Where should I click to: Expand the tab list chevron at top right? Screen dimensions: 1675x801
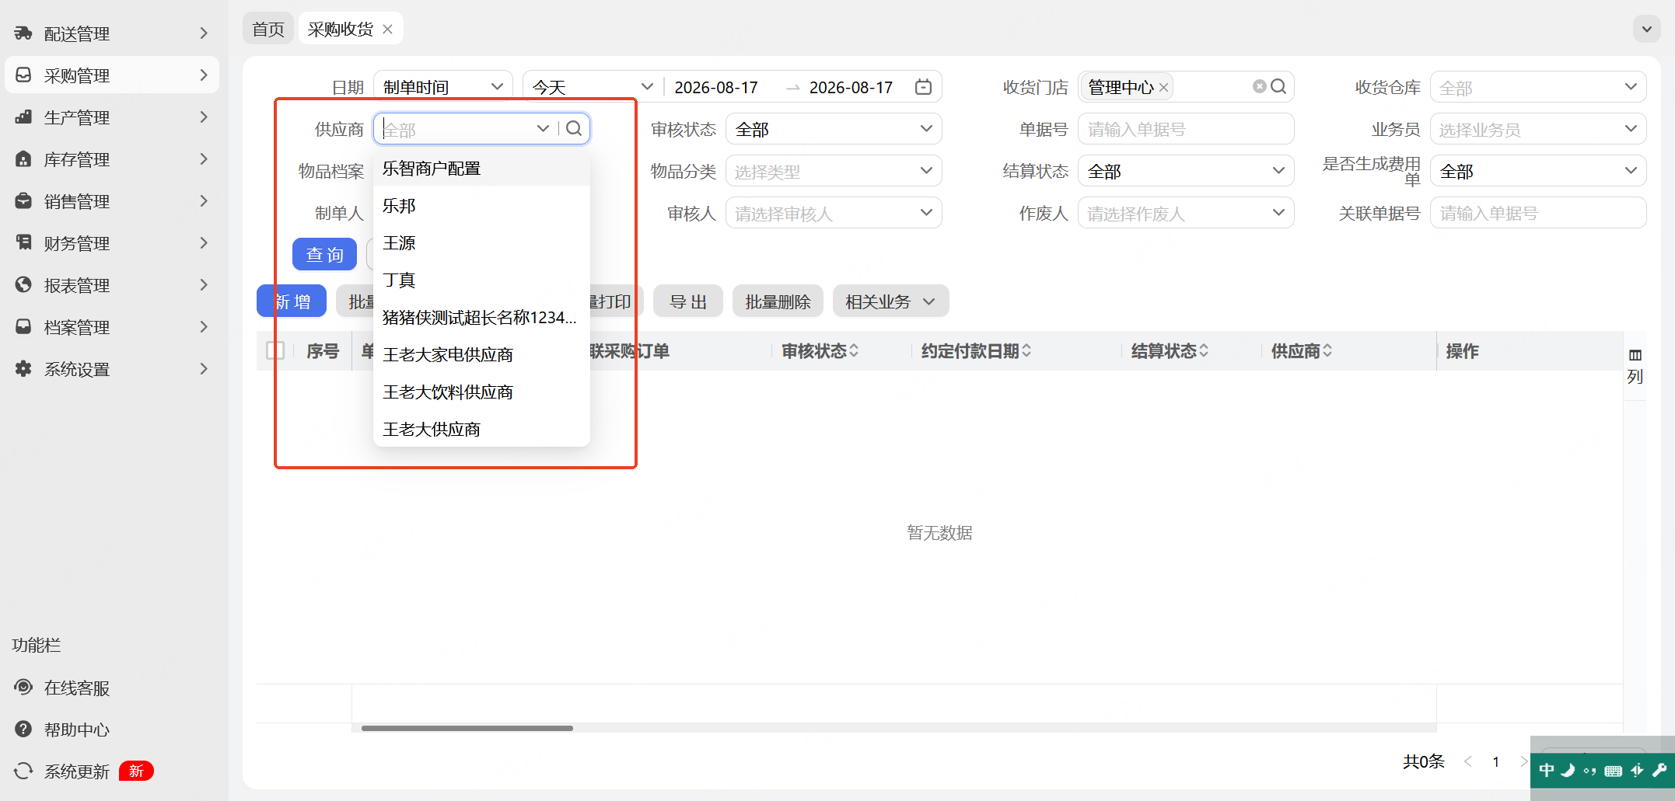point(1646,30)
